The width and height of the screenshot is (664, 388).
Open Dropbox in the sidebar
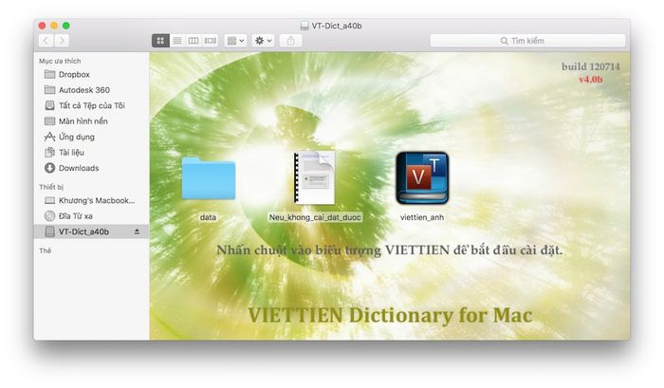tap(91, 75)
